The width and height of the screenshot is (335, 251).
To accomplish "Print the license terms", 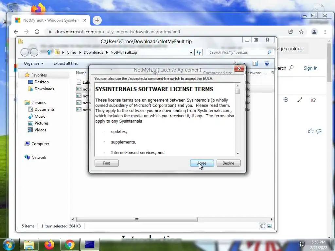I will pos(106,163).
